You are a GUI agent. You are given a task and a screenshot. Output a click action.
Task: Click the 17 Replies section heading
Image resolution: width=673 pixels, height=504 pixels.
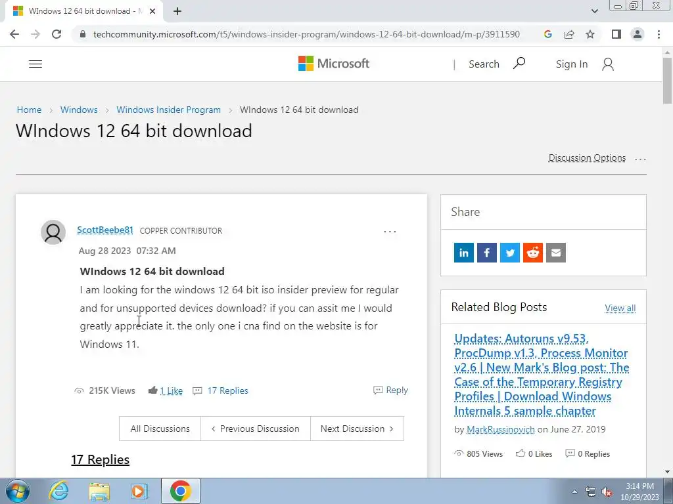(100, 459)
